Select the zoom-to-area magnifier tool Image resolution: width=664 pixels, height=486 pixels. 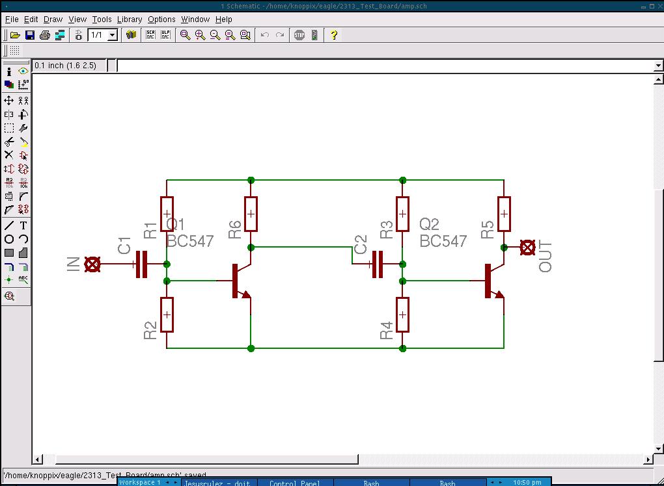(x=245, y=35)
